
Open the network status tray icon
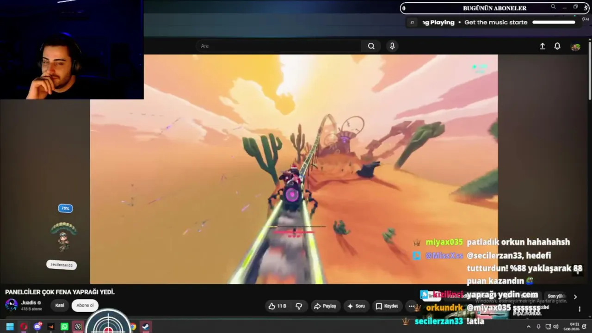(x=548, y=327)
